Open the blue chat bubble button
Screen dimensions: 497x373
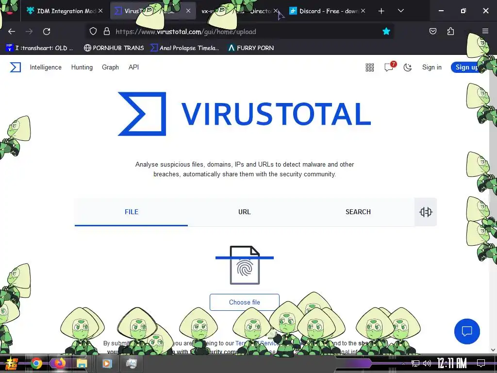click(467, 331)
